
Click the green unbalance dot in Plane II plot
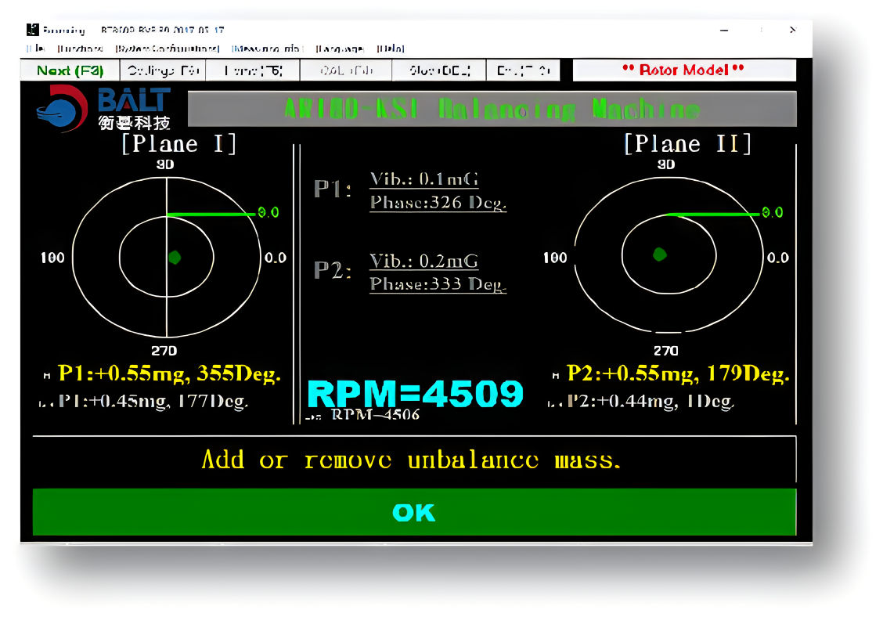pyautogui.click(x=660, y=254)
